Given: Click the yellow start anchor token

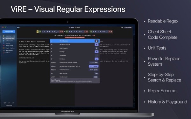Looking at the screenshot, I should pos(38,32).
